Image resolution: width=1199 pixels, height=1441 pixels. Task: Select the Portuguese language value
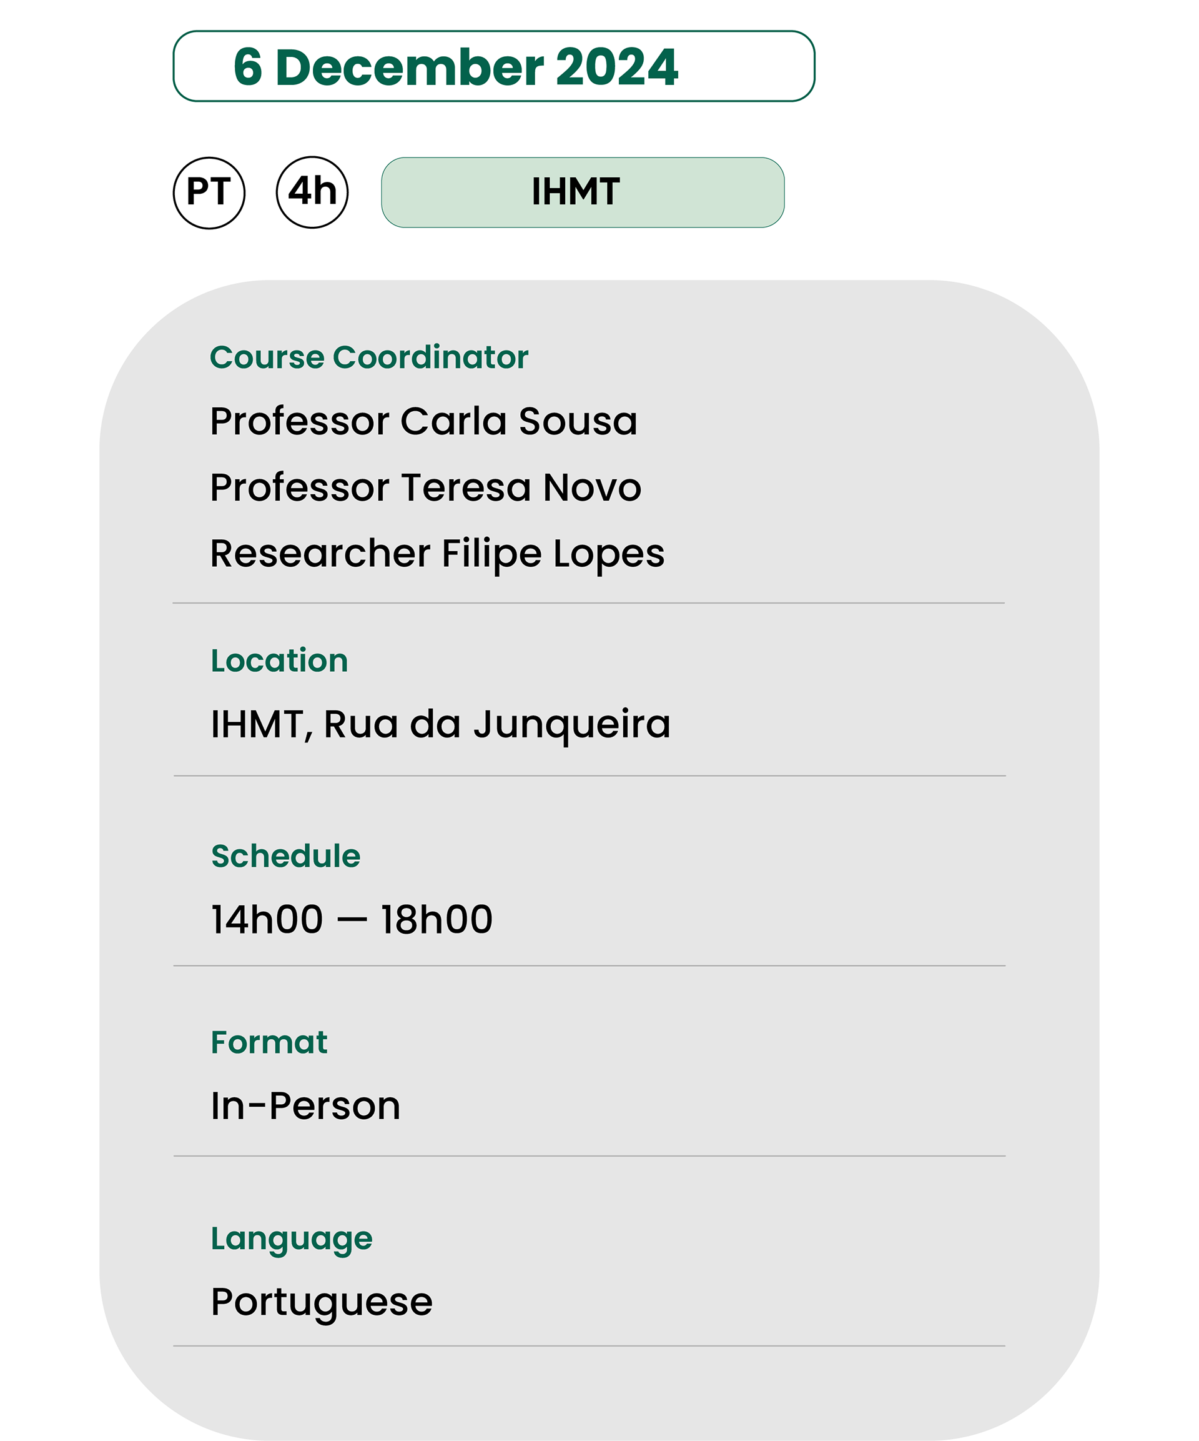322,1302
